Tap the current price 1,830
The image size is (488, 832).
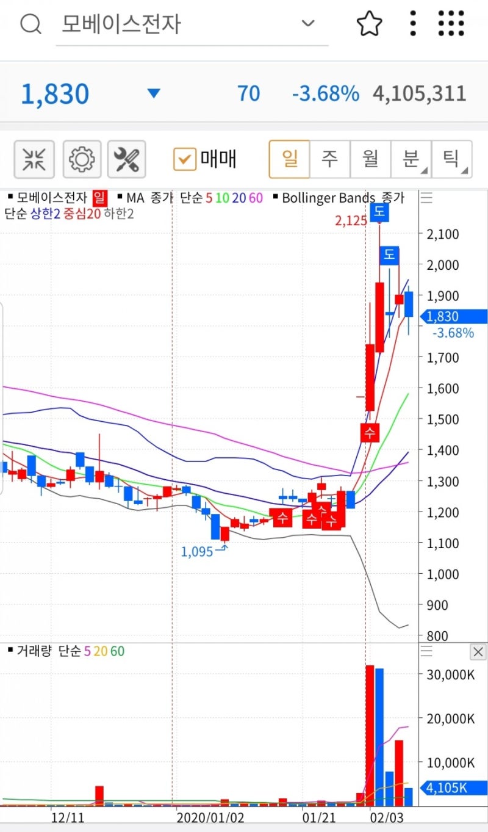55,94
